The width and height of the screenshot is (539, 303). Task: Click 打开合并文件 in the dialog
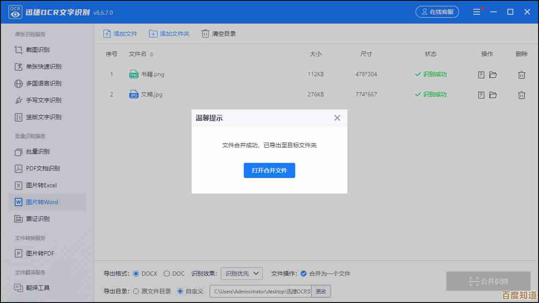[x=269, y=170]
